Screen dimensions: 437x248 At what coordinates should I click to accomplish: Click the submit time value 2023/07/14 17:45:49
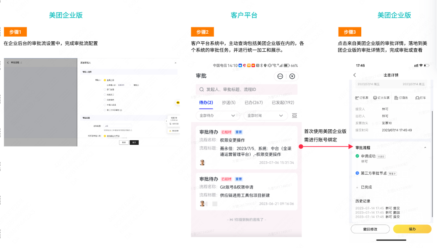pyautogui.click(x=397, y=130)
